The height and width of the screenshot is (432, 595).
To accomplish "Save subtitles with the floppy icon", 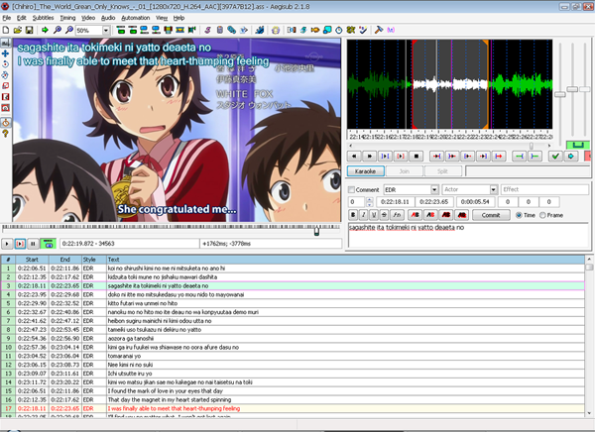I will (29, 30).
